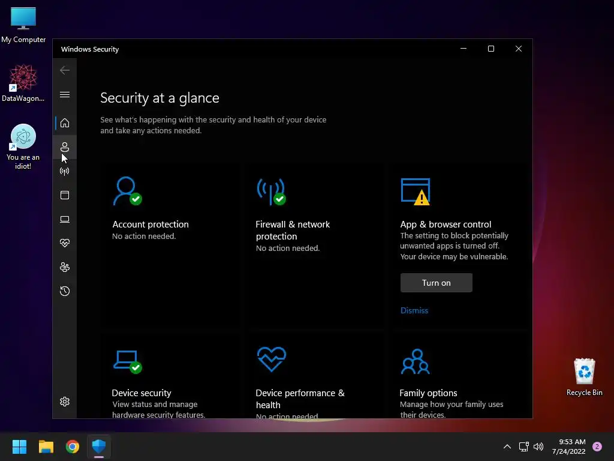The height and width of the screenshot is (461, 614).
Task: Click the Account protection tile icon
Action: coord(127,191)
